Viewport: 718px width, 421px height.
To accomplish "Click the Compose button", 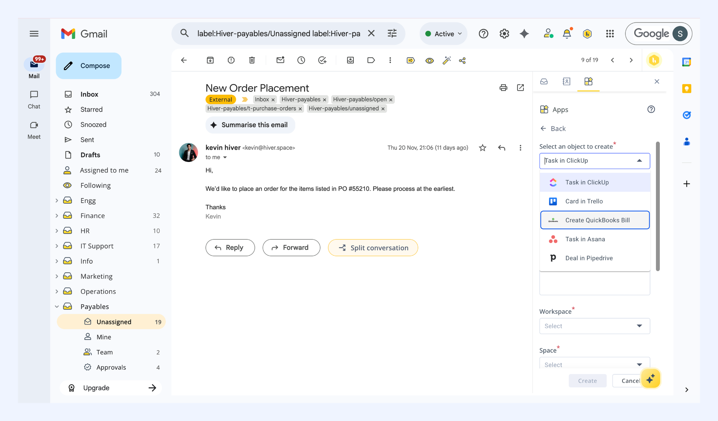I will (89, 66).
